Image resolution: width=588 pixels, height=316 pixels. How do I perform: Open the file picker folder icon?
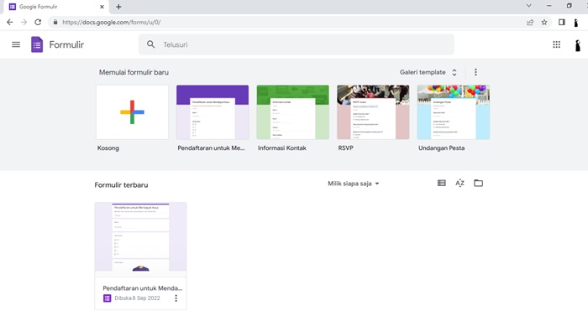click(x=478, y=183)
